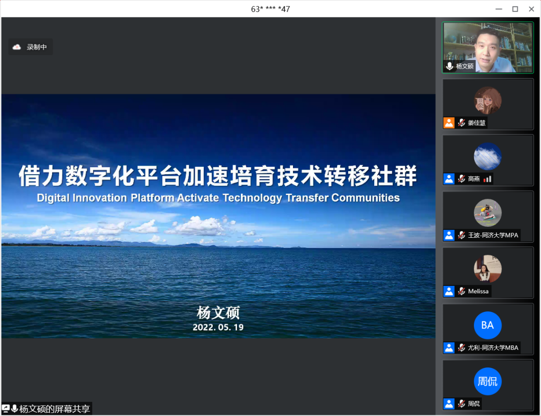Unmute Melissa's muted microphone
Screen dimensions: 541x416
pyautogui.click(x=461, y=291)
